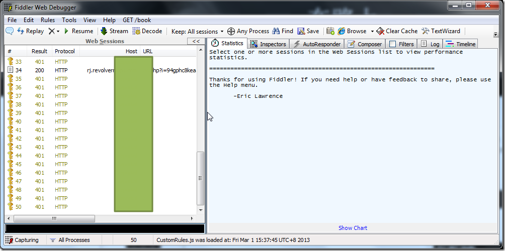505x251 pixels.
Task: Click sessions scrollbar up arrow
Action: pyautogui.click(x=200, y=51)
